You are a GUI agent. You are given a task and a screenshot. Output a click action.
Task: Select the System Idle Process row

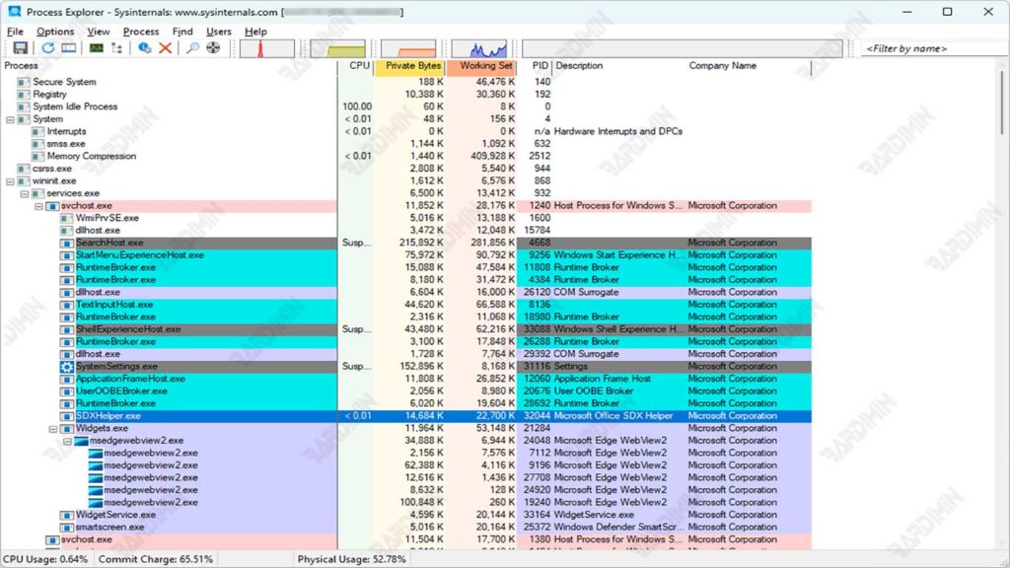405,106
